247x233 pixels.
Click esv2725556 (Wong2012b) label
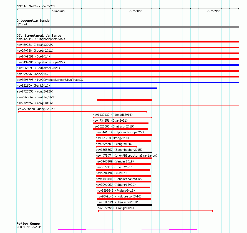coord(35,91)
